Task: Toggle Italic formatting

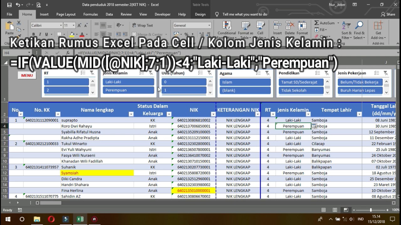Action: [x=40, y=34]
